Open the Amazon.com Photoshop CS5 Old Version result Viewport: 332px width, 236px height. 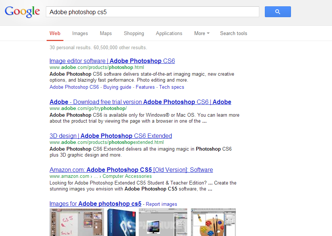[x=131, y=170]
